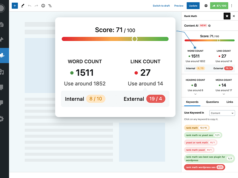238x178 pixels.
Task: Copy the 'rank math' keyword pill
Action: [x=197, y=128]
